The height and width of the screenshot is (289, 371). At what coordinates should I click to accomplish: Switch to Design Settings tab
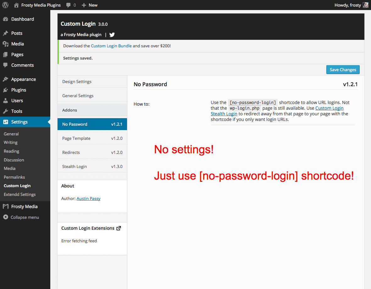[92, 81]
